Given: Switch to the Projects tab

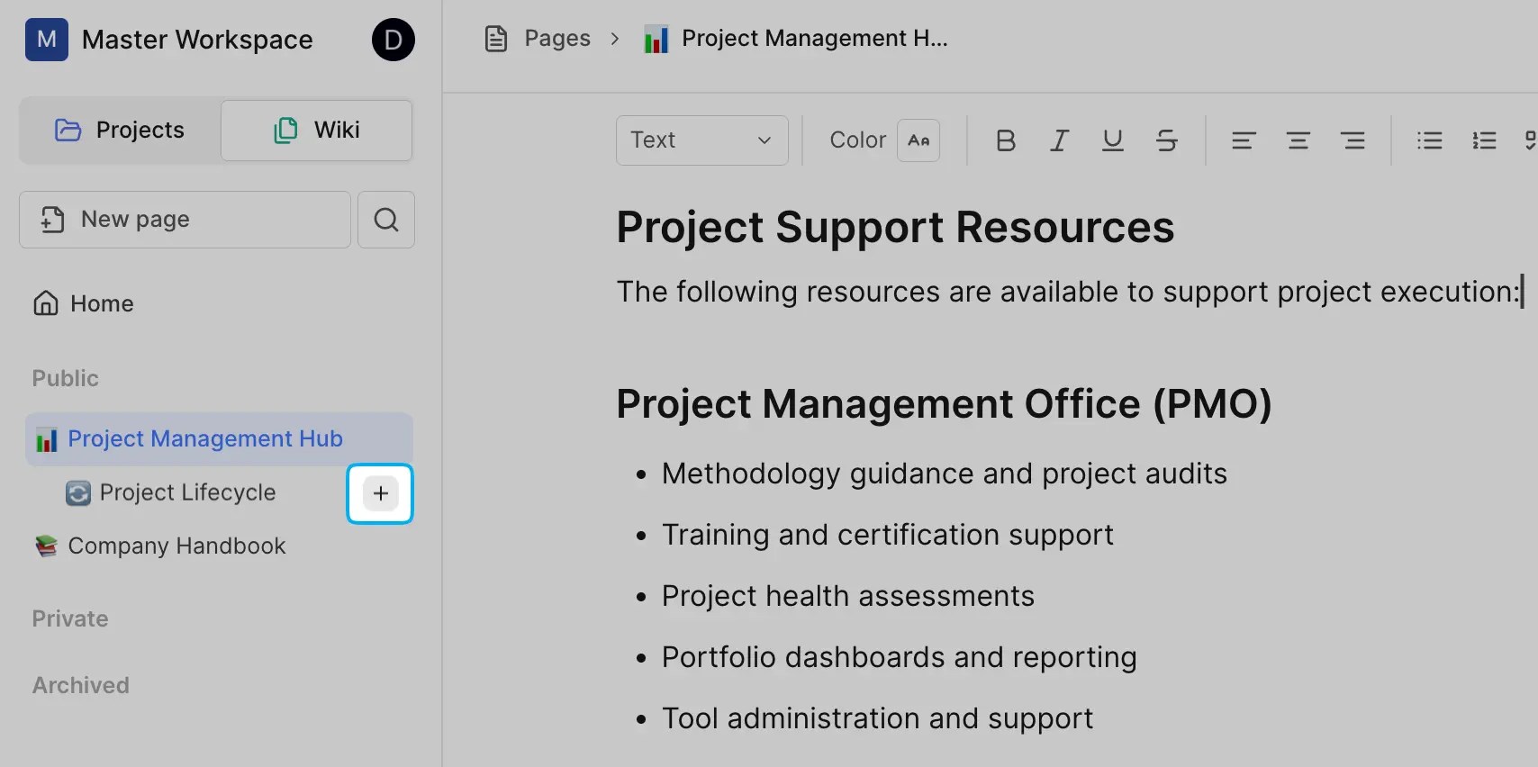Looking at the screenshot, I should [x=120, y=131].
